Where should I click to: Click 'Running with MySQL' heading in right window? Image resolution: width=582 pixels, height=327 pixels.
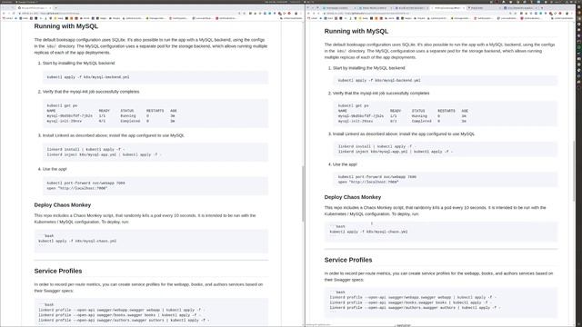click(x=356, y=32)
